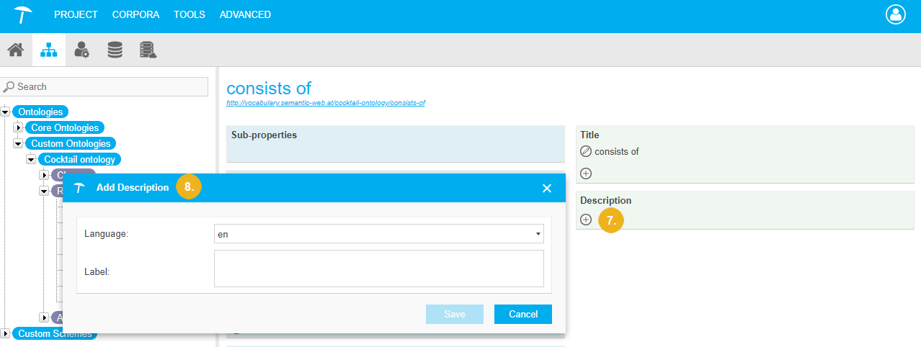Open the user settings icon
The height and width of the screenshot is (347, 921).
tap(81, 50)
